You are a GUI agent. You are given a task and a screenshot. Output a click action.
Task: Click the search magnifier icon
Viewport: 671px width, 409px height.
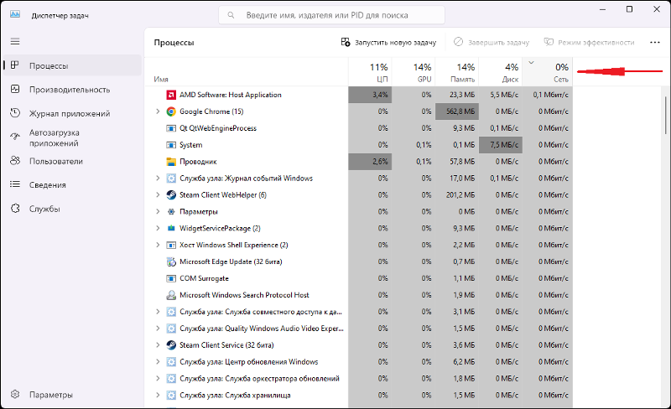pyautogui.click(x=231, y=15)
